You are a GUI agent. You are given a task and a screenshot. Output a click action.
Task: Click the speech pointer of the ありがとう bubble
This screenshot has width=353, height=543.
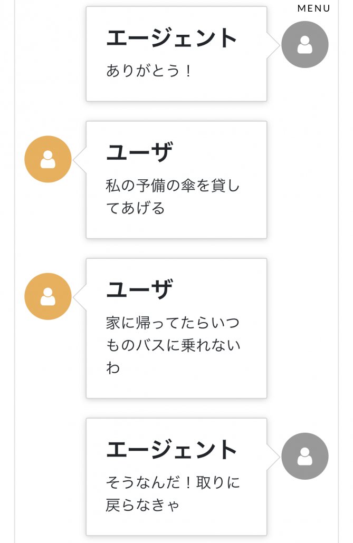click(273, 45)
